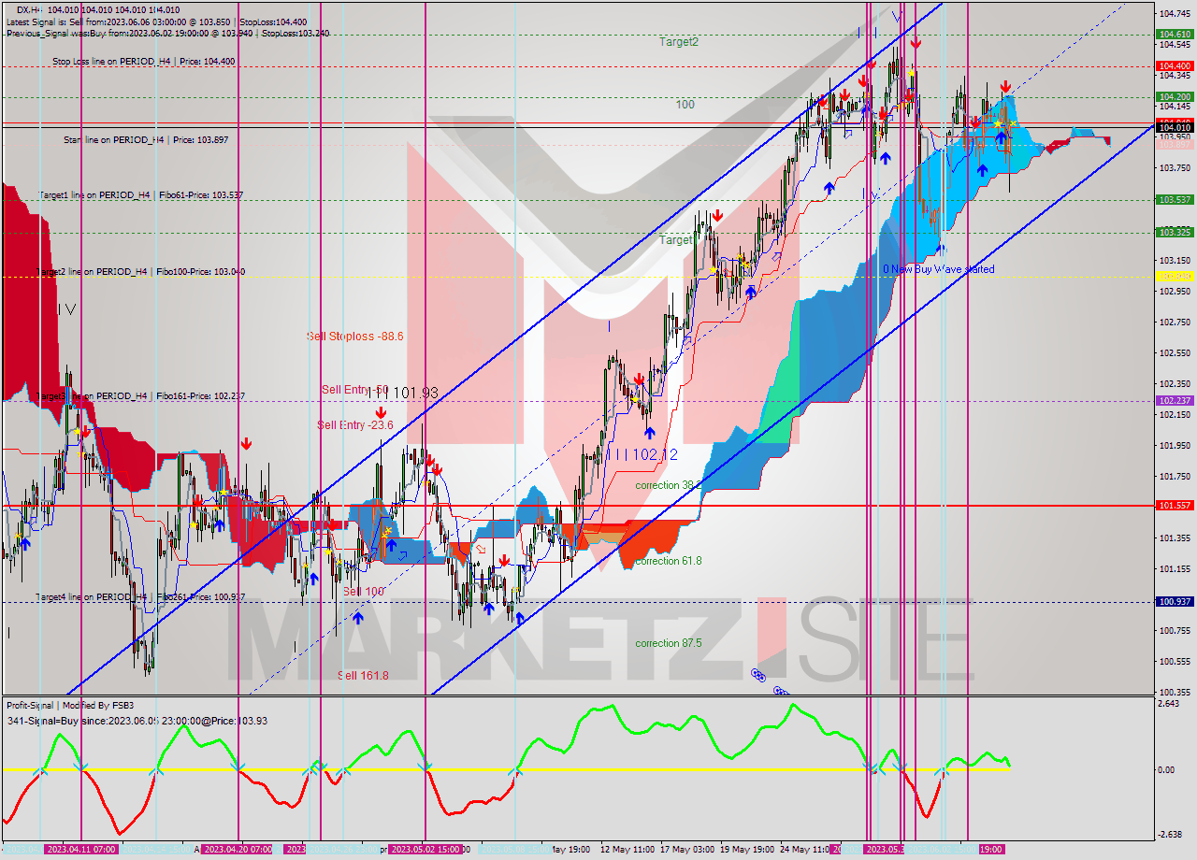Click the '17 May 03:00' time axis label

(687, 850)
